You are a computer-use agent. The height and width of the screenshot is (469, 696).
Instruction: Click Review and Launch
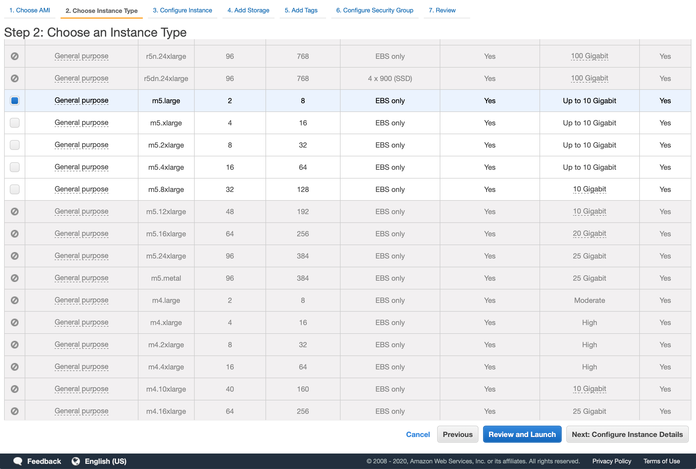522,434
